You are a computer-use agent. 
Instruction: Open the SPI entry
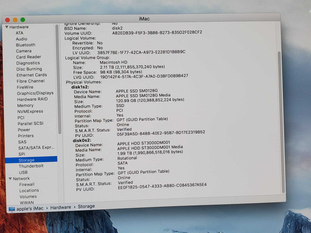coord(22,154)
